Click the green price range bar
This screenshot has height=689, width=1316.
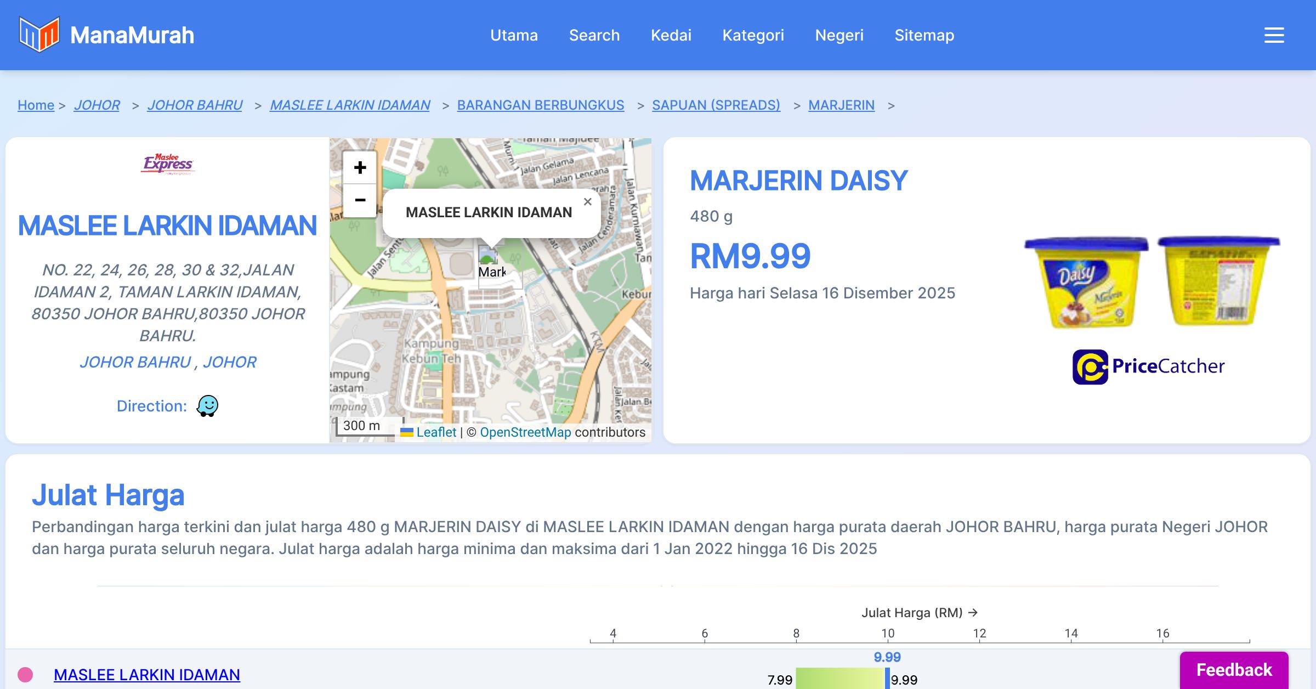pos(839,679)
